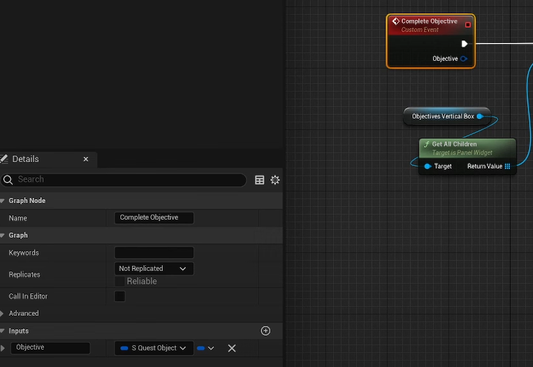The image size is (533, 367).
Task: Toggle the Reliable checkbox
Action: click(120, 282)
